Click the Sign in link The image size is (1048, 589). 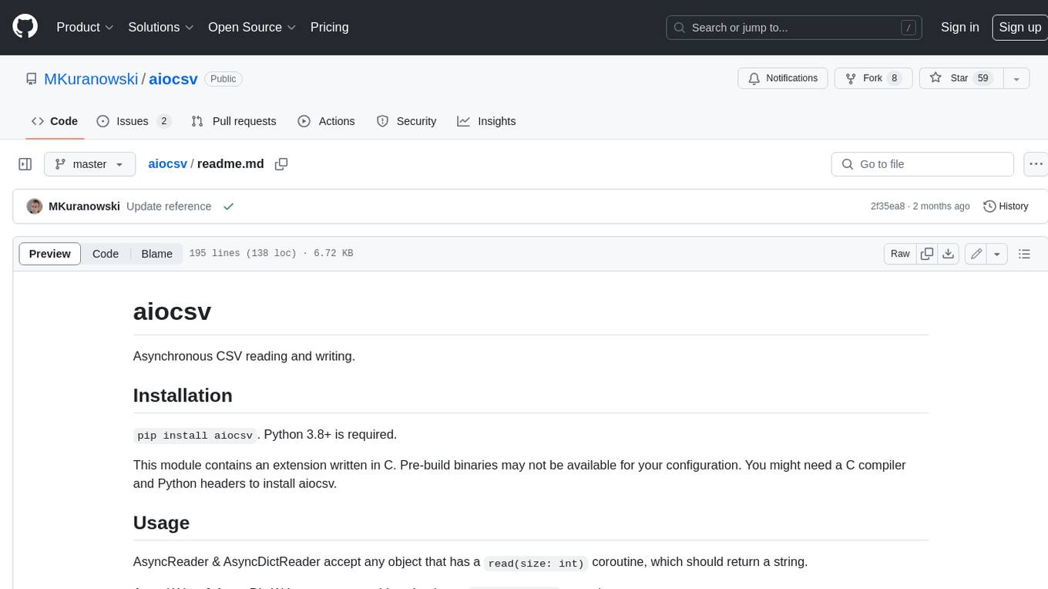959,27
